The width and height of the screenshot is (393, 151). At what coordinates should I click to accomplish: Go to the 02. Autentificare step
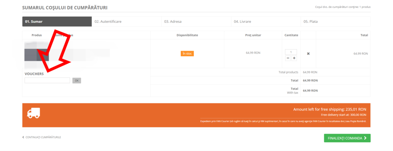pyautogui.click(x=127, y=22)
